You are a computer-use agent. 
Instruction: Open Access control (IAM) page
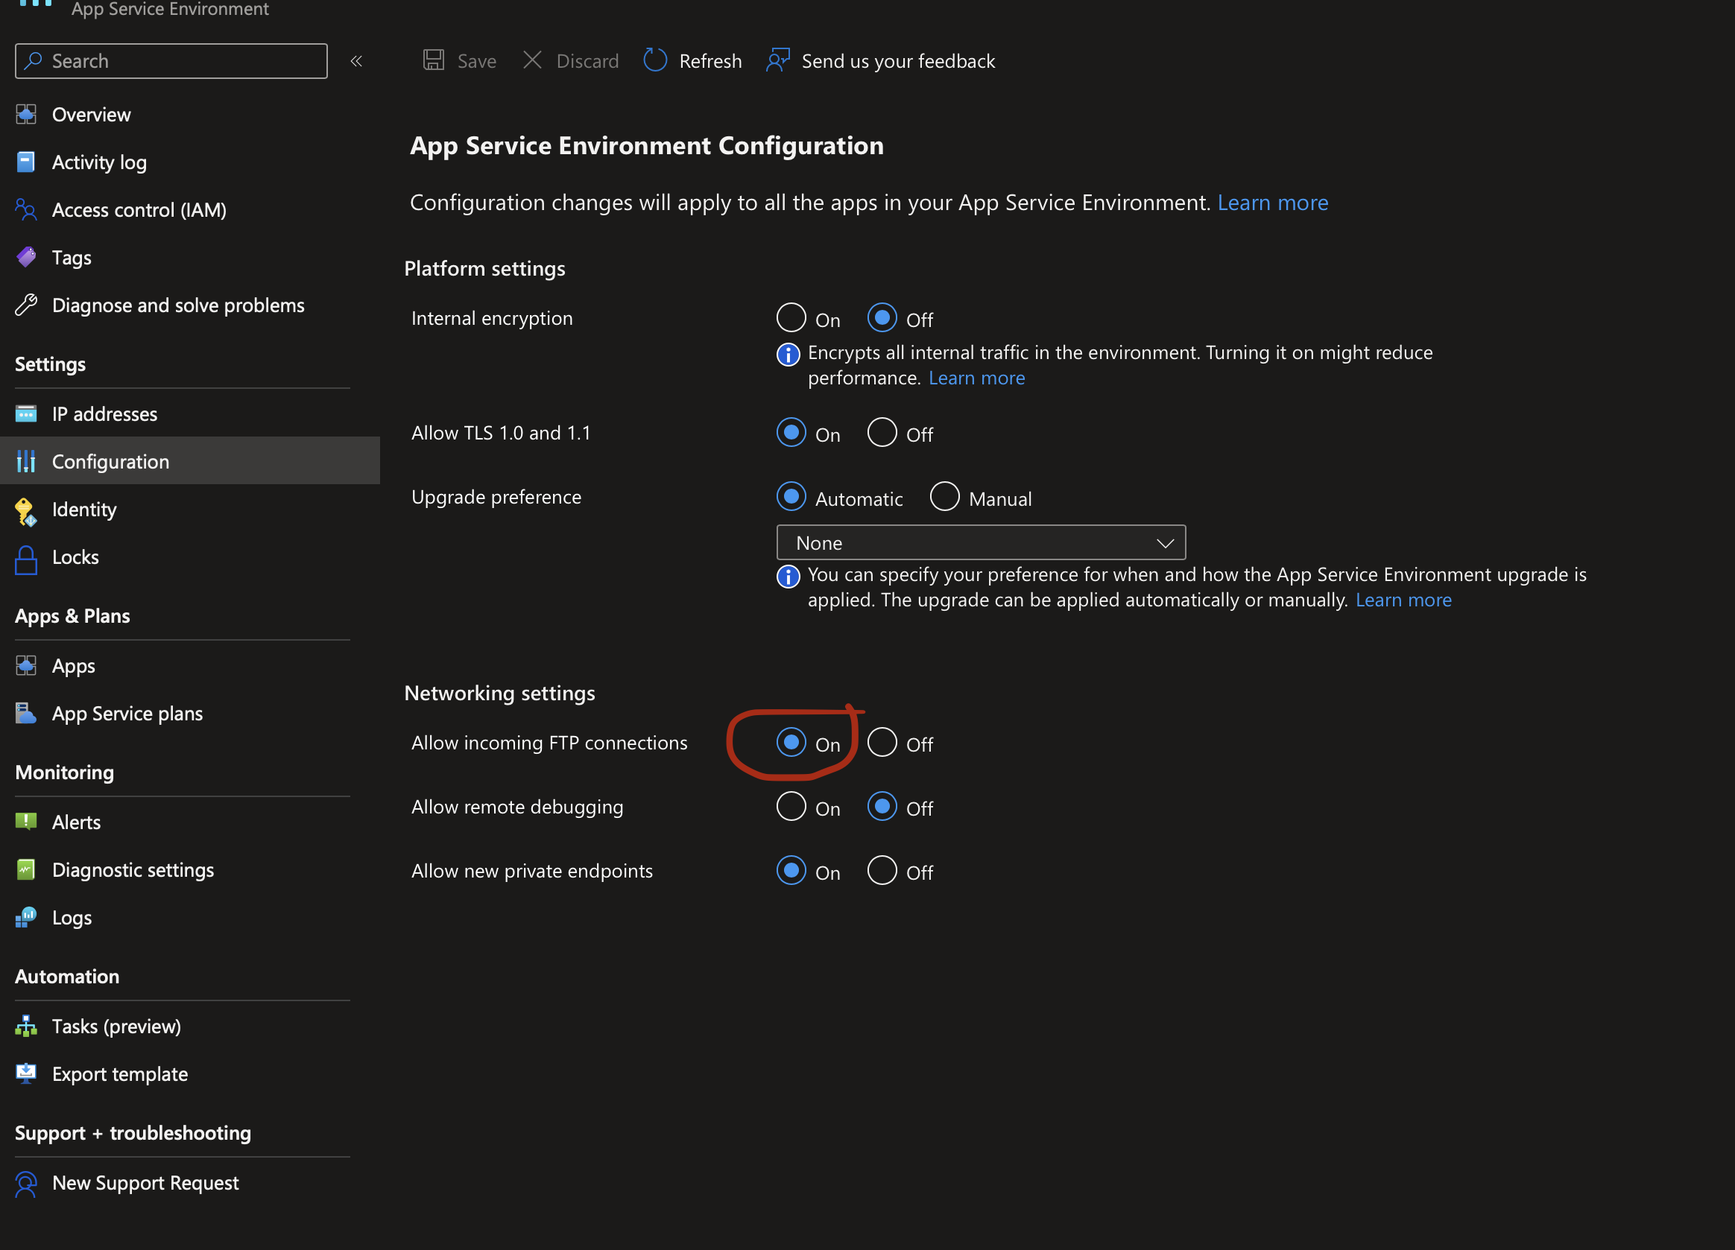coord(139,209)
